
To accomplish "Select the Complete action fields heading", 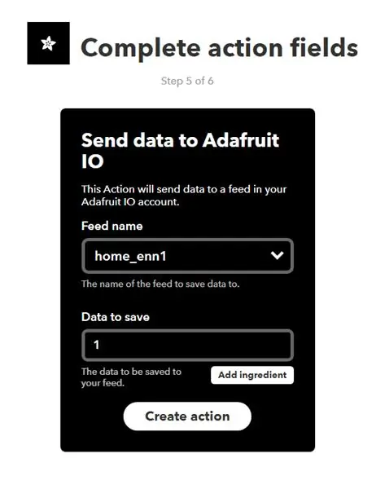I will (x=219, y=49).
